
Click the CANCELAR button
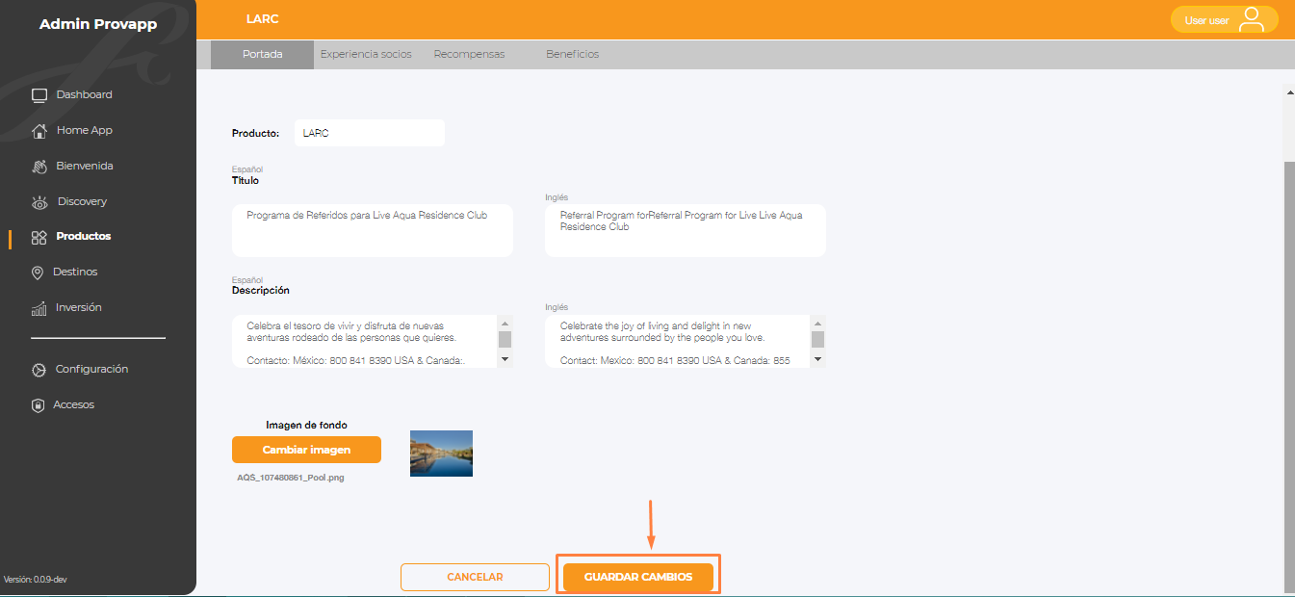(475, 577)
